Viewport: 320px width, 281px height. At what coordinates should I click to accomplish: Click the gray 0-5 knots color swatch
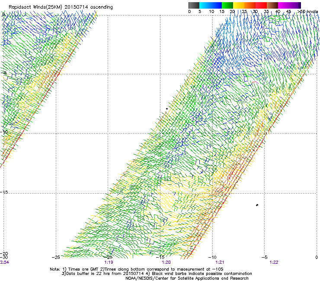pos(194,5)
